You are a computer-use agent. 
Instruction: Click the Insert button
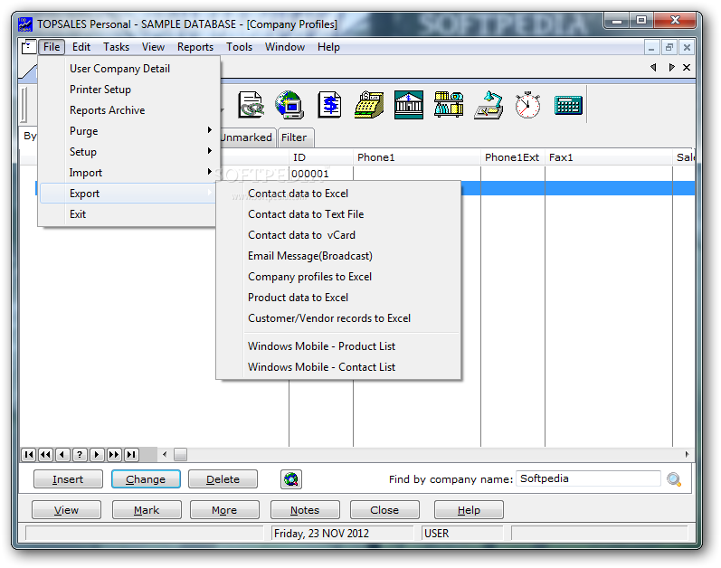(x=68, y=479)
